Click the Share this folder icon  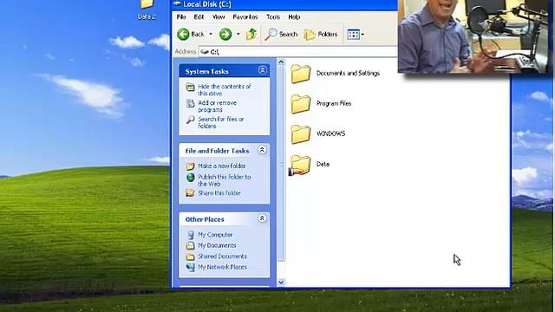tap(191, 192)
